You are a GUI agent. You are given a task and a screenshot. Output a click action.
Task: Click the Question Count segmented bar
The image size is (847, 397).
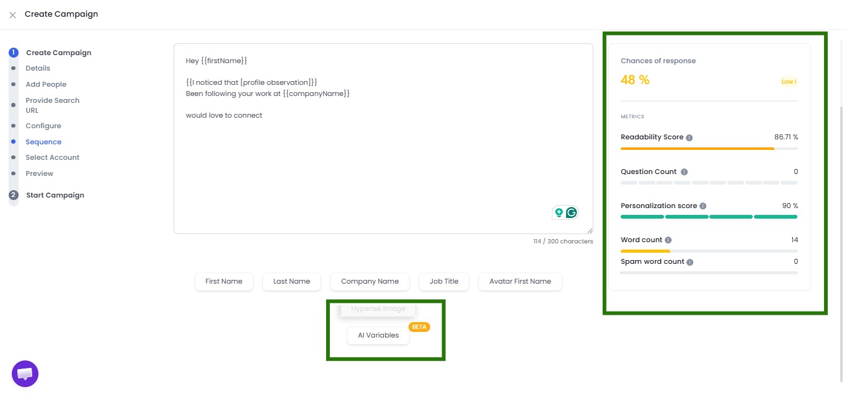709,183
